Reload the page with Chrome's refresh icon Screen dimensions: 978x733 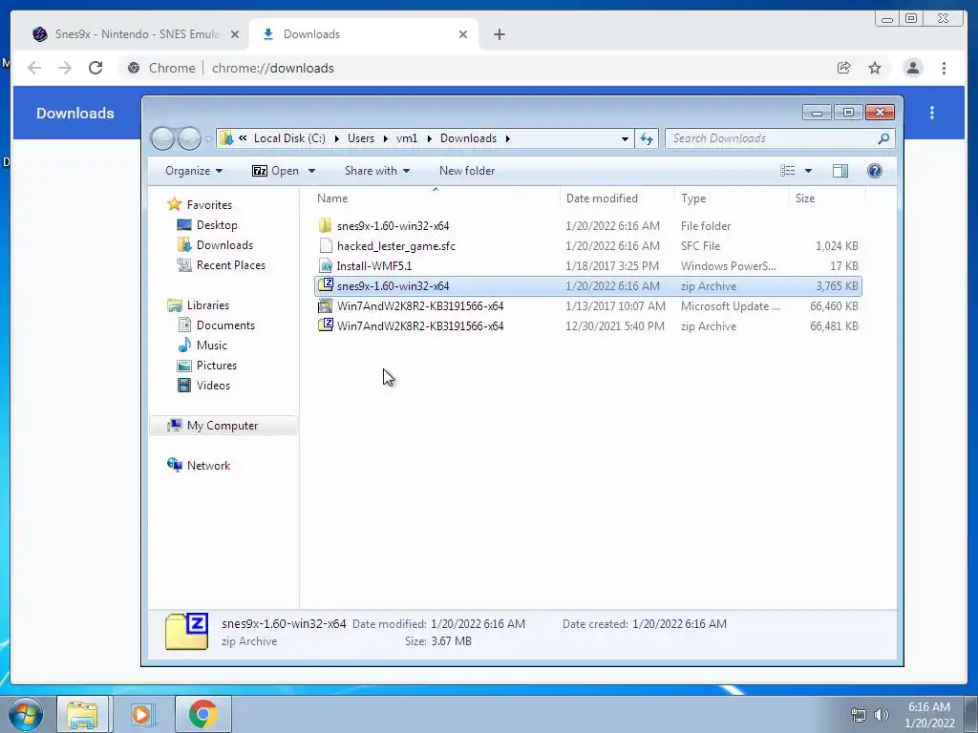coord(96,68)
